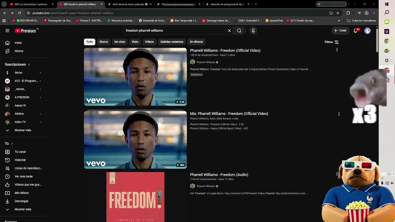
Task: Open more options for Mix: Pharrell Williams
Action: (339, 114)
